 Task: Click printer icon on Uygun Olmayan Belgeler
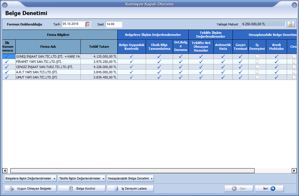pyautogui.click(x=12, y=189)
